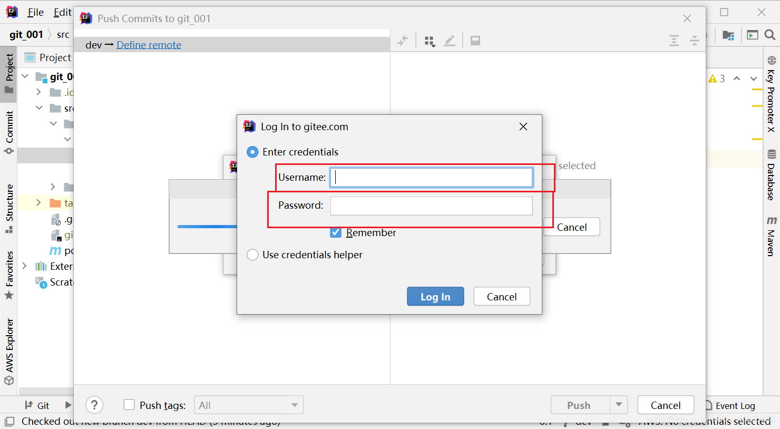Click the warnings indicator showing 3
This screenshot has width=780, height=429.
[x=717, y=79]
